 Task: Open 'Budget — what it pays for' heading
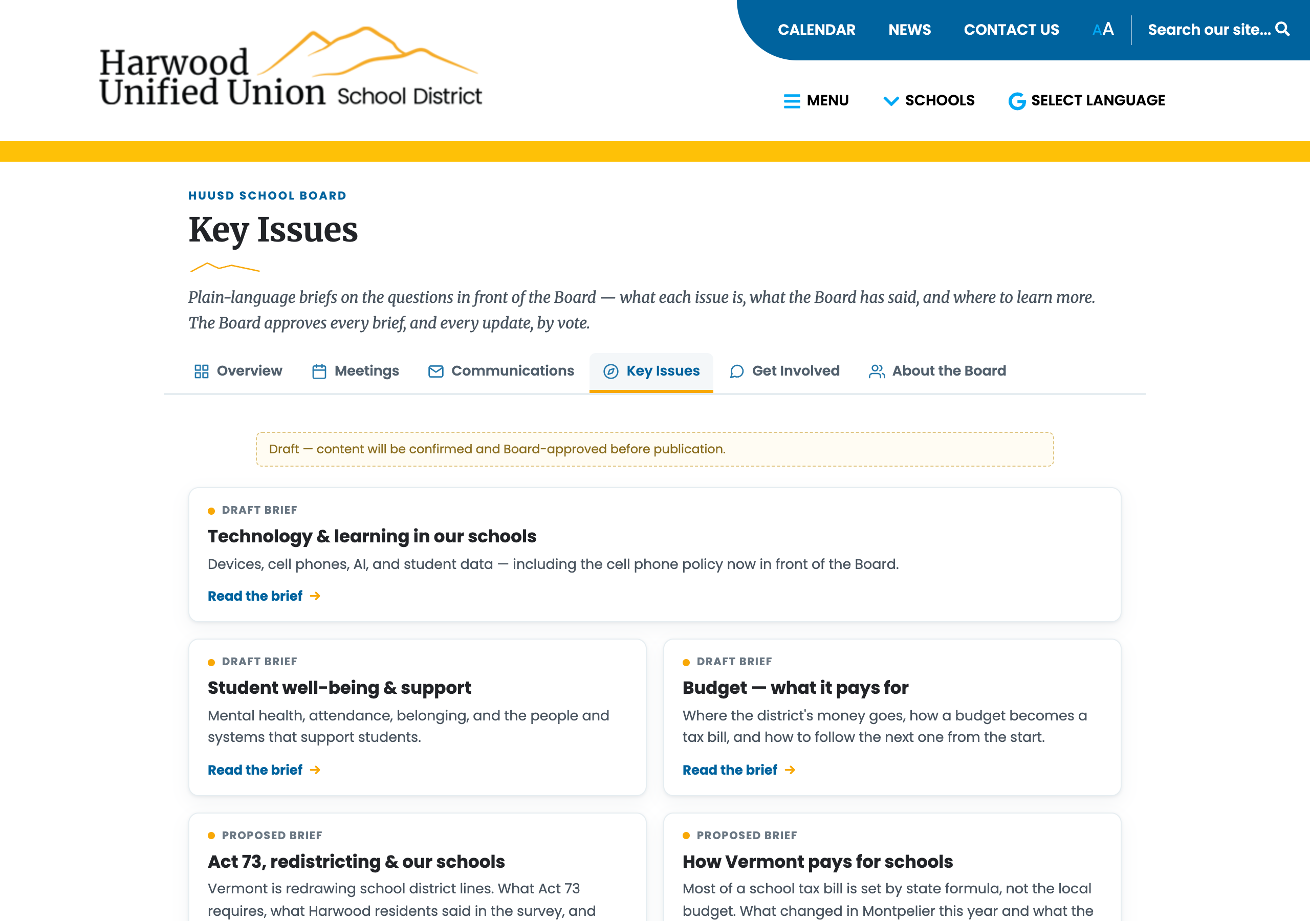(795, 688)
